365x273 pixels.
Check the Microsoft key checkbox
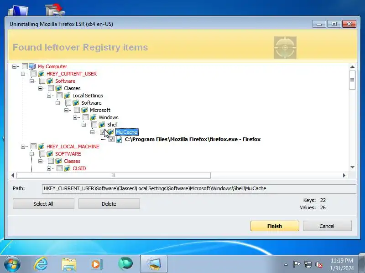click(x=77, y=110)
